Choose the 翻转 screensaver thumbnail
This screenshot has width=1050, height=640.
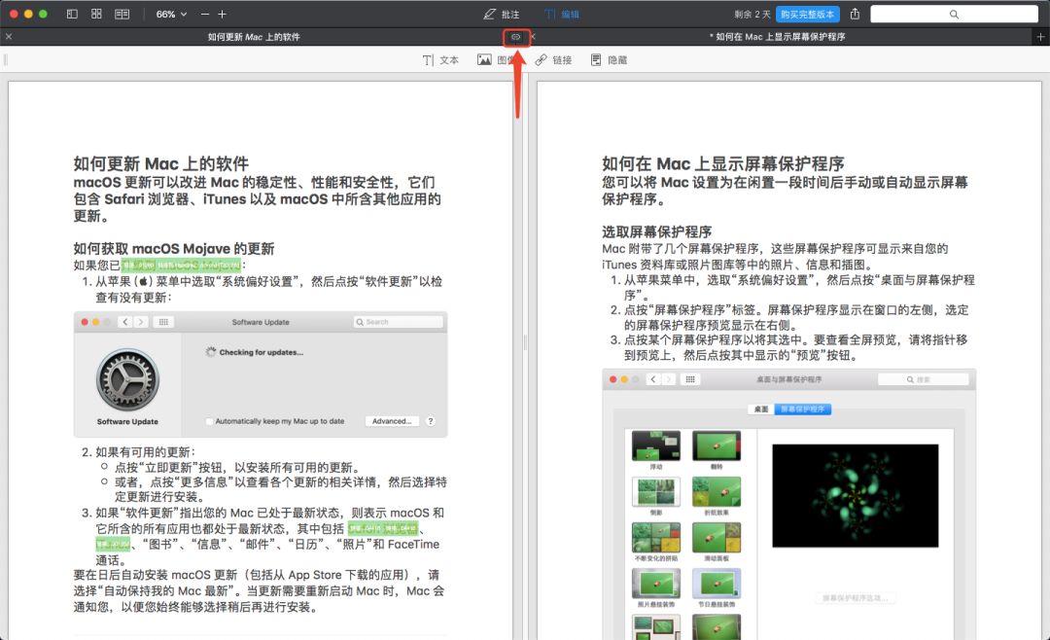[x=717, y=445]
